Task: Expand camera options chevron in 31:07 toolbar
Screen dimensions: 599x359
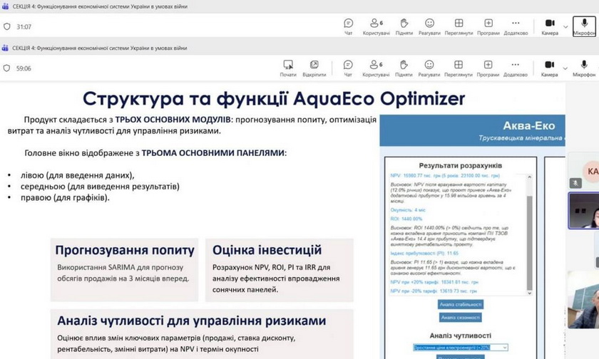Action: click(565, 26)
